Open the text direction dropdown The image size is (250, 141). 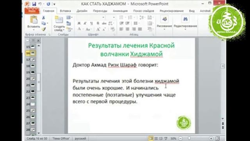(x=150, y=17)
